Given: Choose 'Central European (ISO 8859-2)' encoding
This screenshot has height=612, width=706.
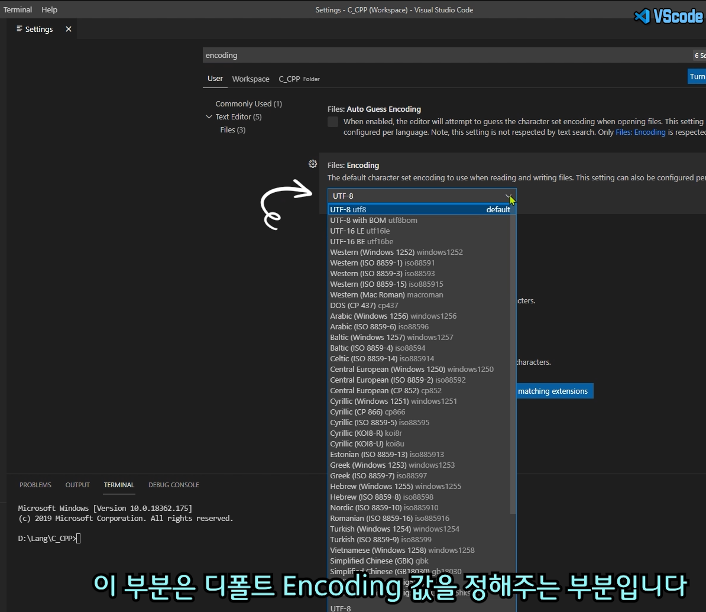Looking at the screenshot, I should pos(420,380).
